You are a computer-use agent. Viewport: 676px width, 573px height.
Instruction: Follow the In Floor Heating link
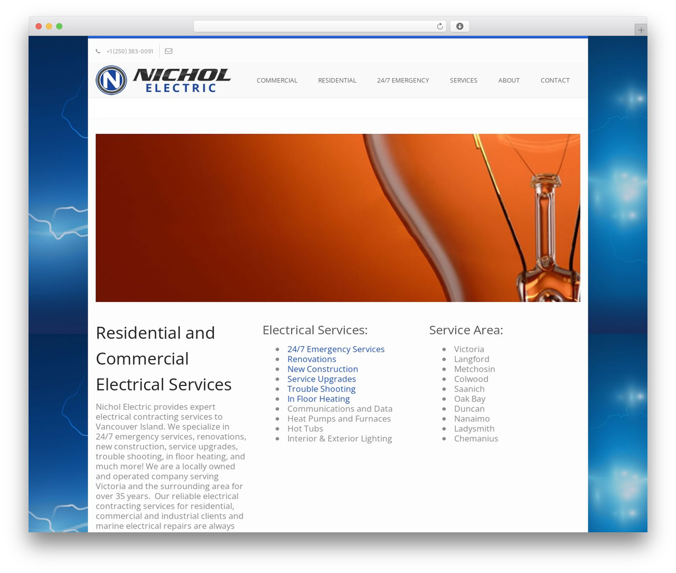pyautogui.click(x=318, y=399)
